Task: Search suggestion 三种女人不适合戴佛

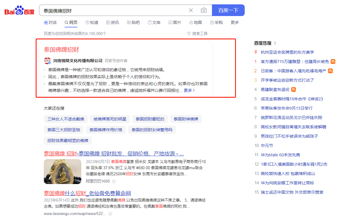Action: (66, 119)
